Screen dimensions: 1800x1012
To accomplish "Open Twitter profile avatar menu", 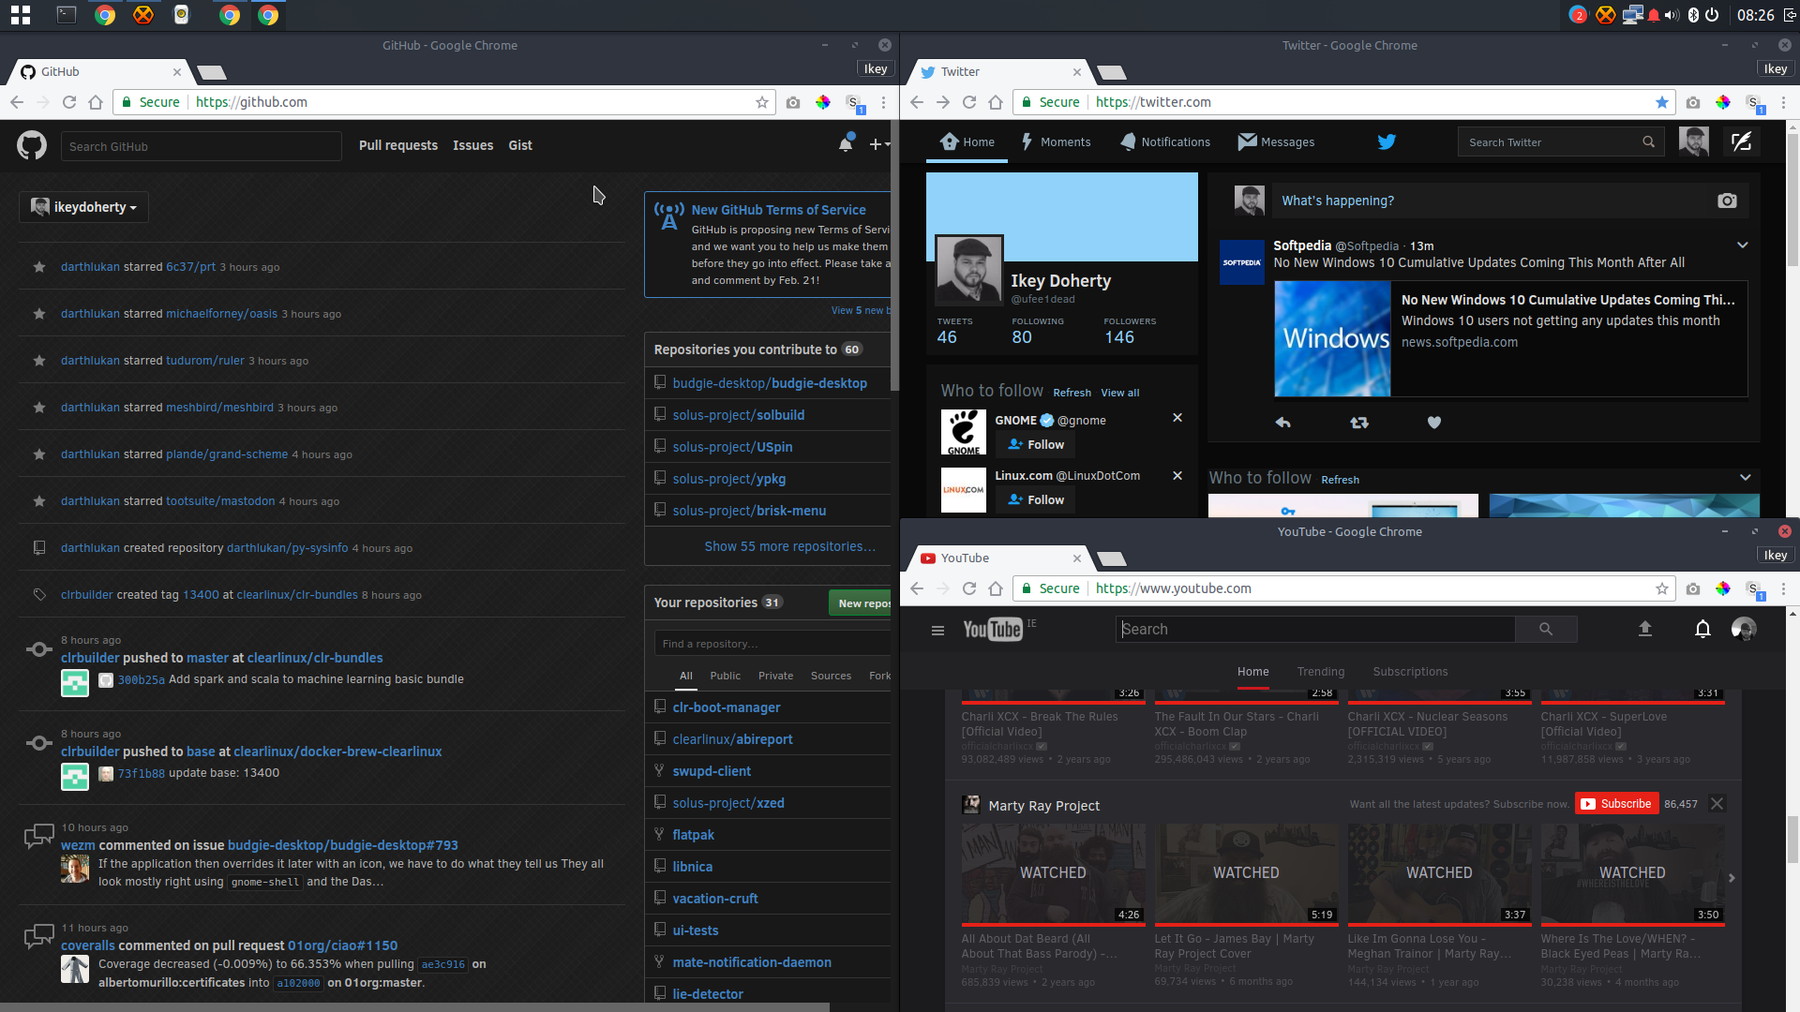I will (x=1693, y=142).
